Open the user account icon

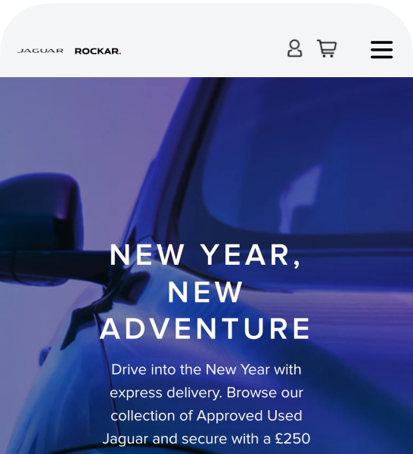click(x=295, y=48)
